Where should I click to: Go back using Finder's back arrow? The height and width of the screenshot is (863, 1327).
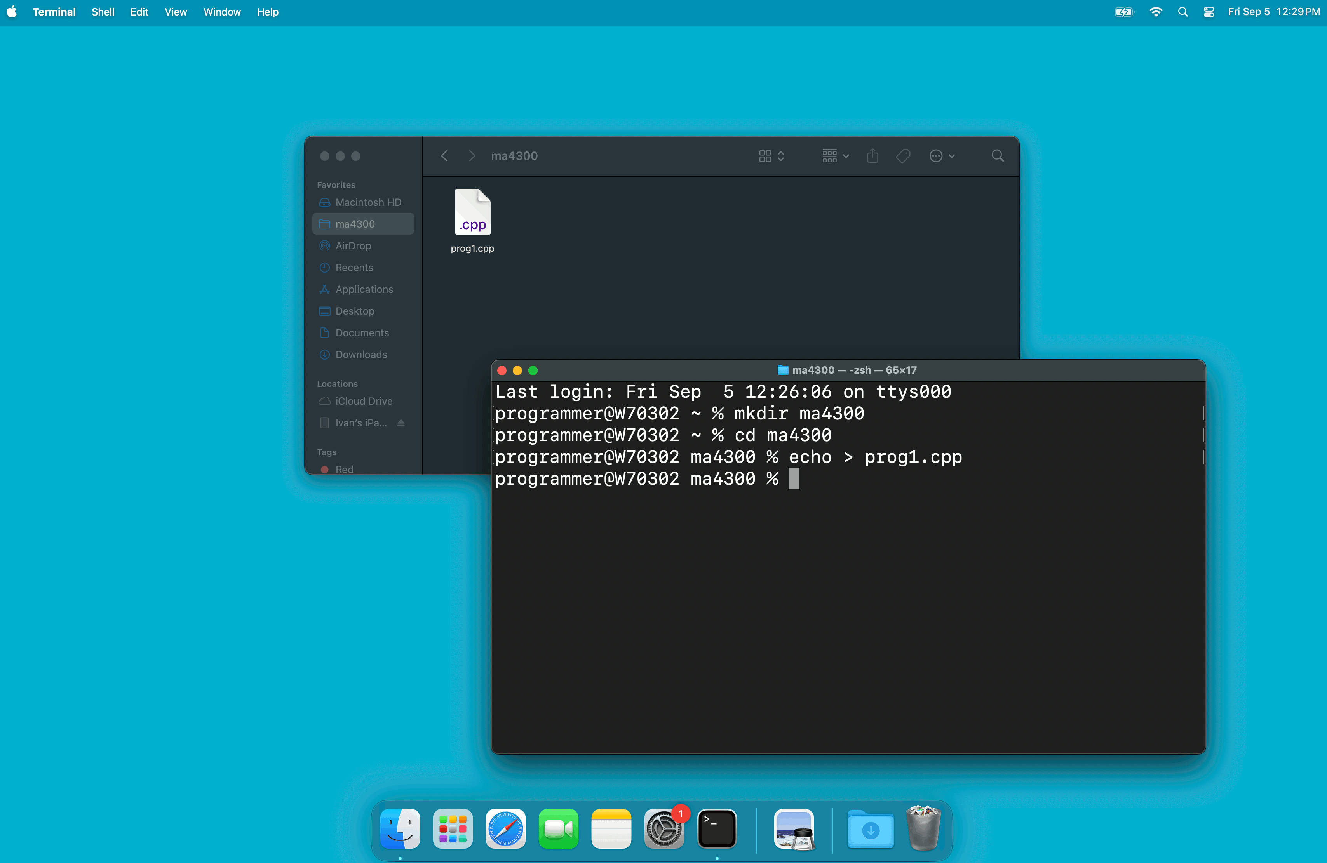[444, 156]
